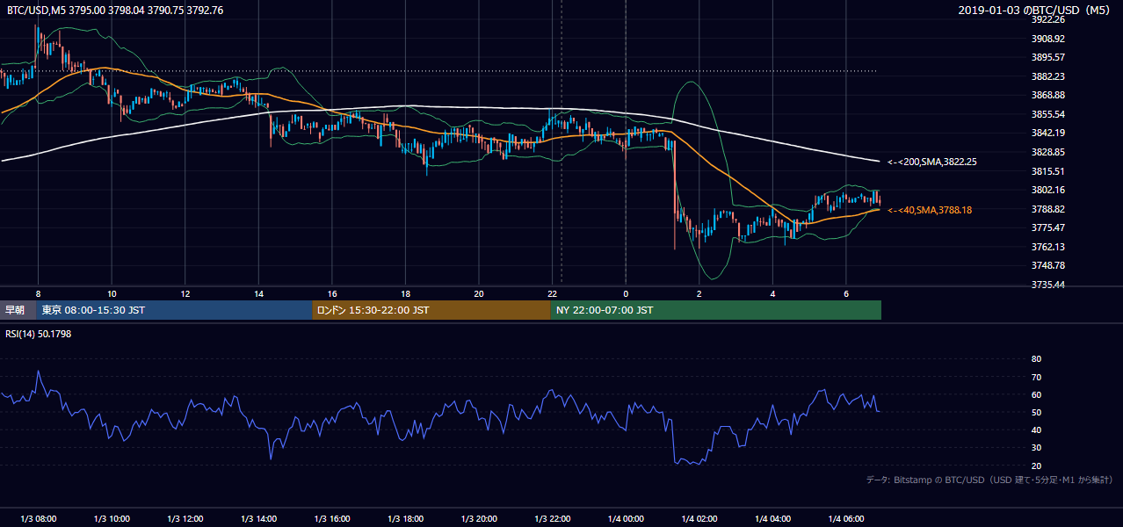Click hour tick 10 under price chart

112,293
